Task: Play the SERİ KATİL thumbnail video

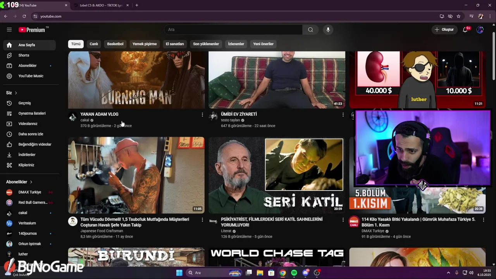Action: point(277,175)
